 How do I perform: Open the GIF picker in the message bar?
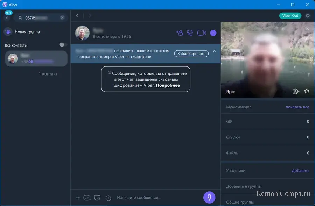point(87,198)
